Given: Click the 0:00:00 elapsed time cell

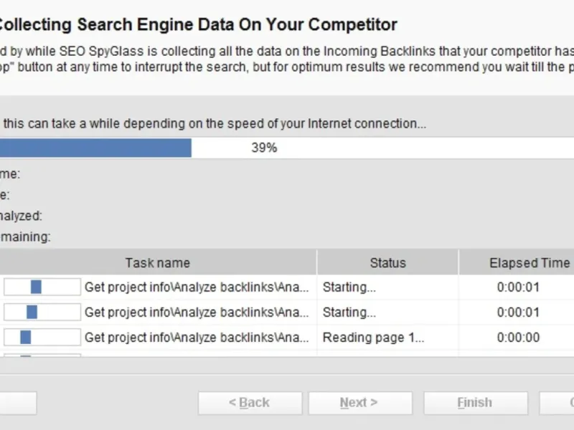Looking at the screenshot, I should pos(518,338).
